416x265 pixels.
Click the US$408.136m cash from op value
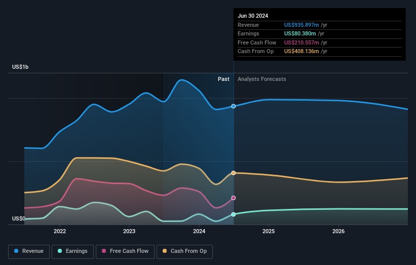click(301, 52)
